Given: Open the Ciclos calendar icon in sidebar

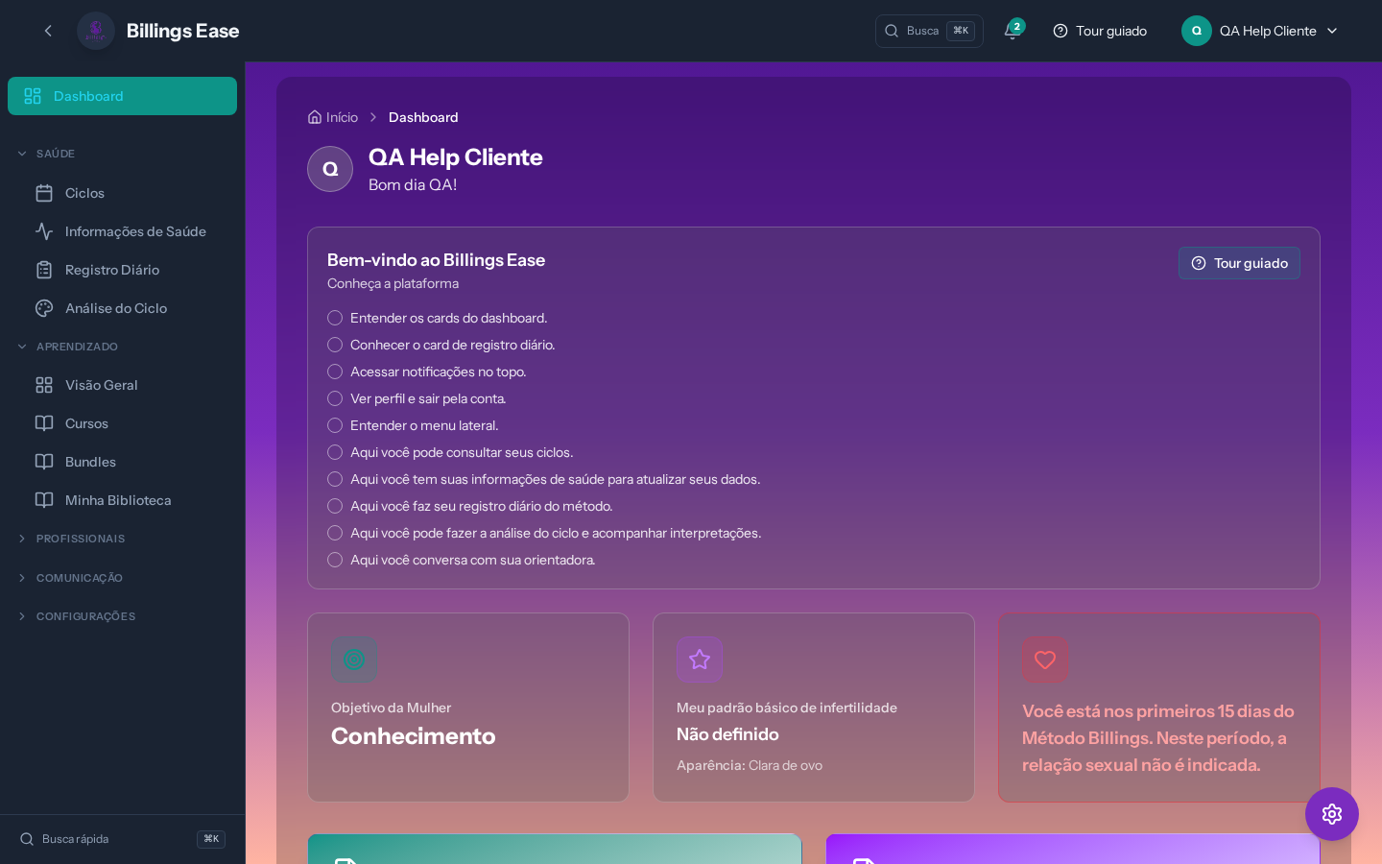Looking at the screenshot, I should click(x=44, y=193).
